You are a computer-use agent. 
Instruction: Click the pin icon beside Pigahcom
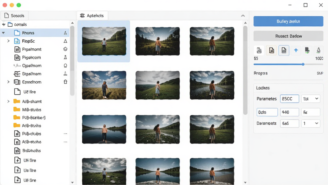(x=65, y=57)
